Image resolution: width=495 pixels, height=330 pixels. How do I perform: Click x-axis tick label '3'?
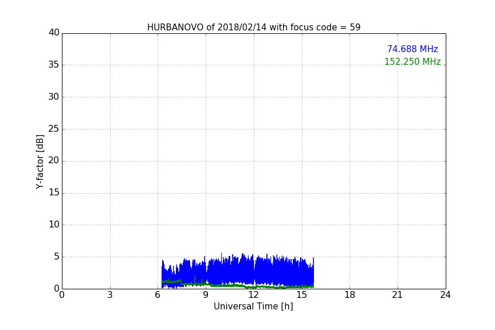pyautogui.click(x=110, y=295)
